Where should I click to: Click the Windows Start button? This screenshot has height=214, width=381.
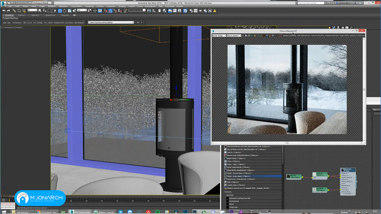click(4, 212)
